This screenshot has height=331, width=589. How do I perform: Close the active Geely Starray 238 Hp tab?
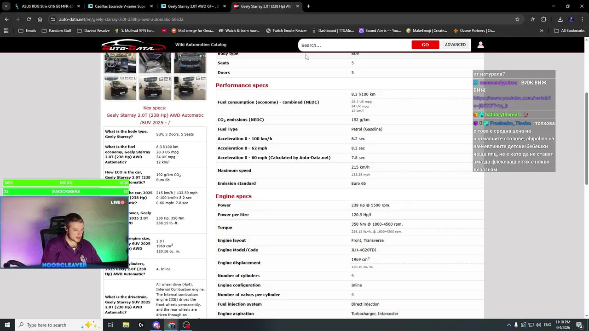pyautogui.click(x=297, y=6)
